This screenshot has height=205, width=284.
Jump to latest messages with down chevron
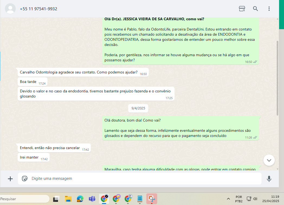click(269, 160)
